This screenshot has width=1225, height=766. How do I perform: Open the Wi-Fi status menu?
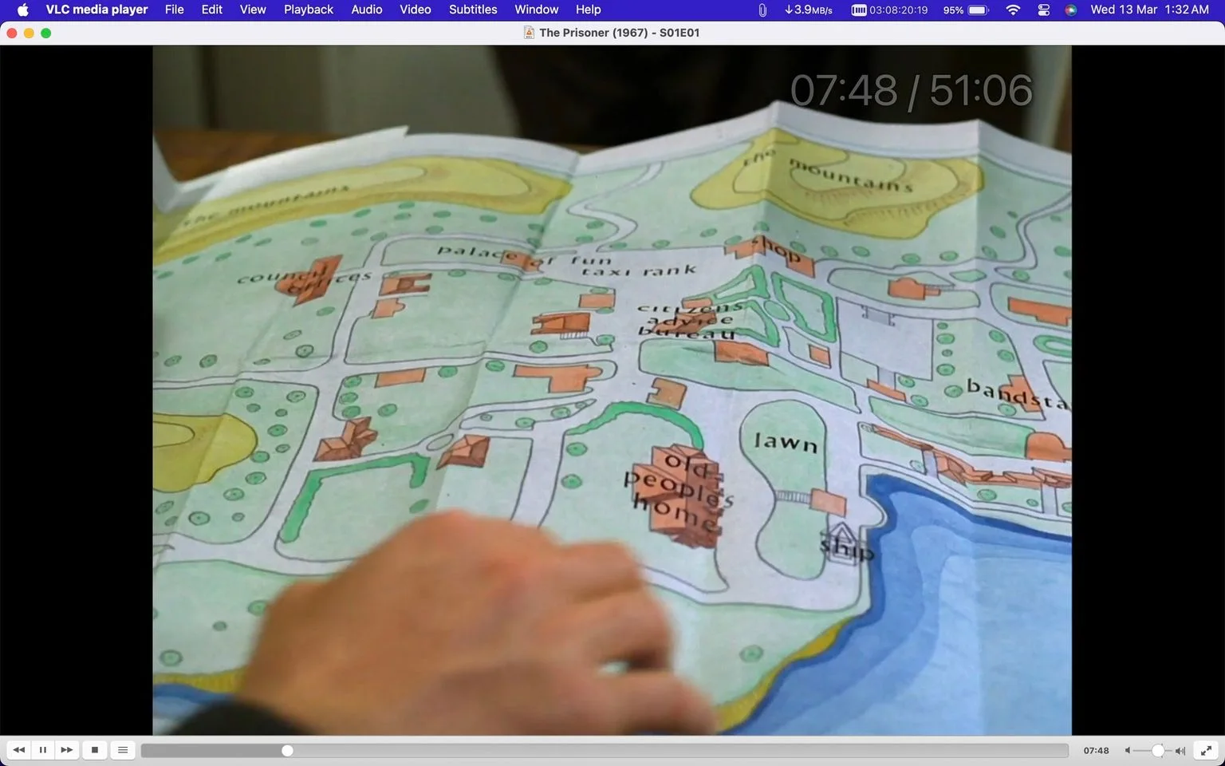1013,10
